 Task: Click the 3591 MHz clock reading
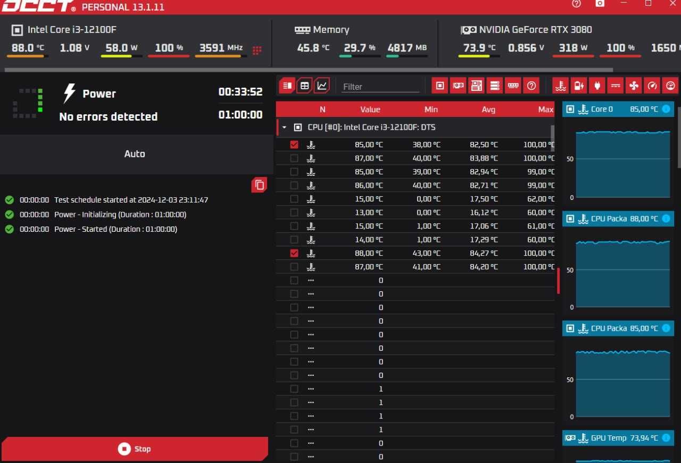(x=221, y=48)
